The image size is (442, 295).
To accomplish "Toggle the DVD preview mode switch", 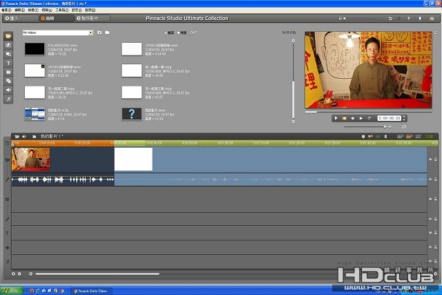I will pos(403,126).
